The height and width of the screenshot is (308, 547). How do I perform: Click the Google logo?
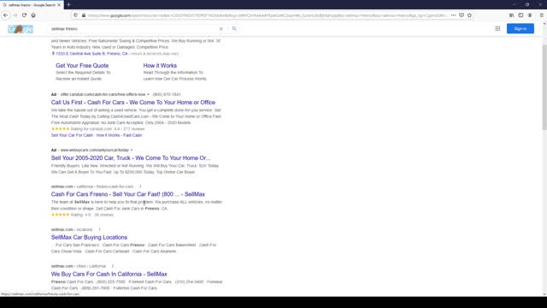(21, 29)
